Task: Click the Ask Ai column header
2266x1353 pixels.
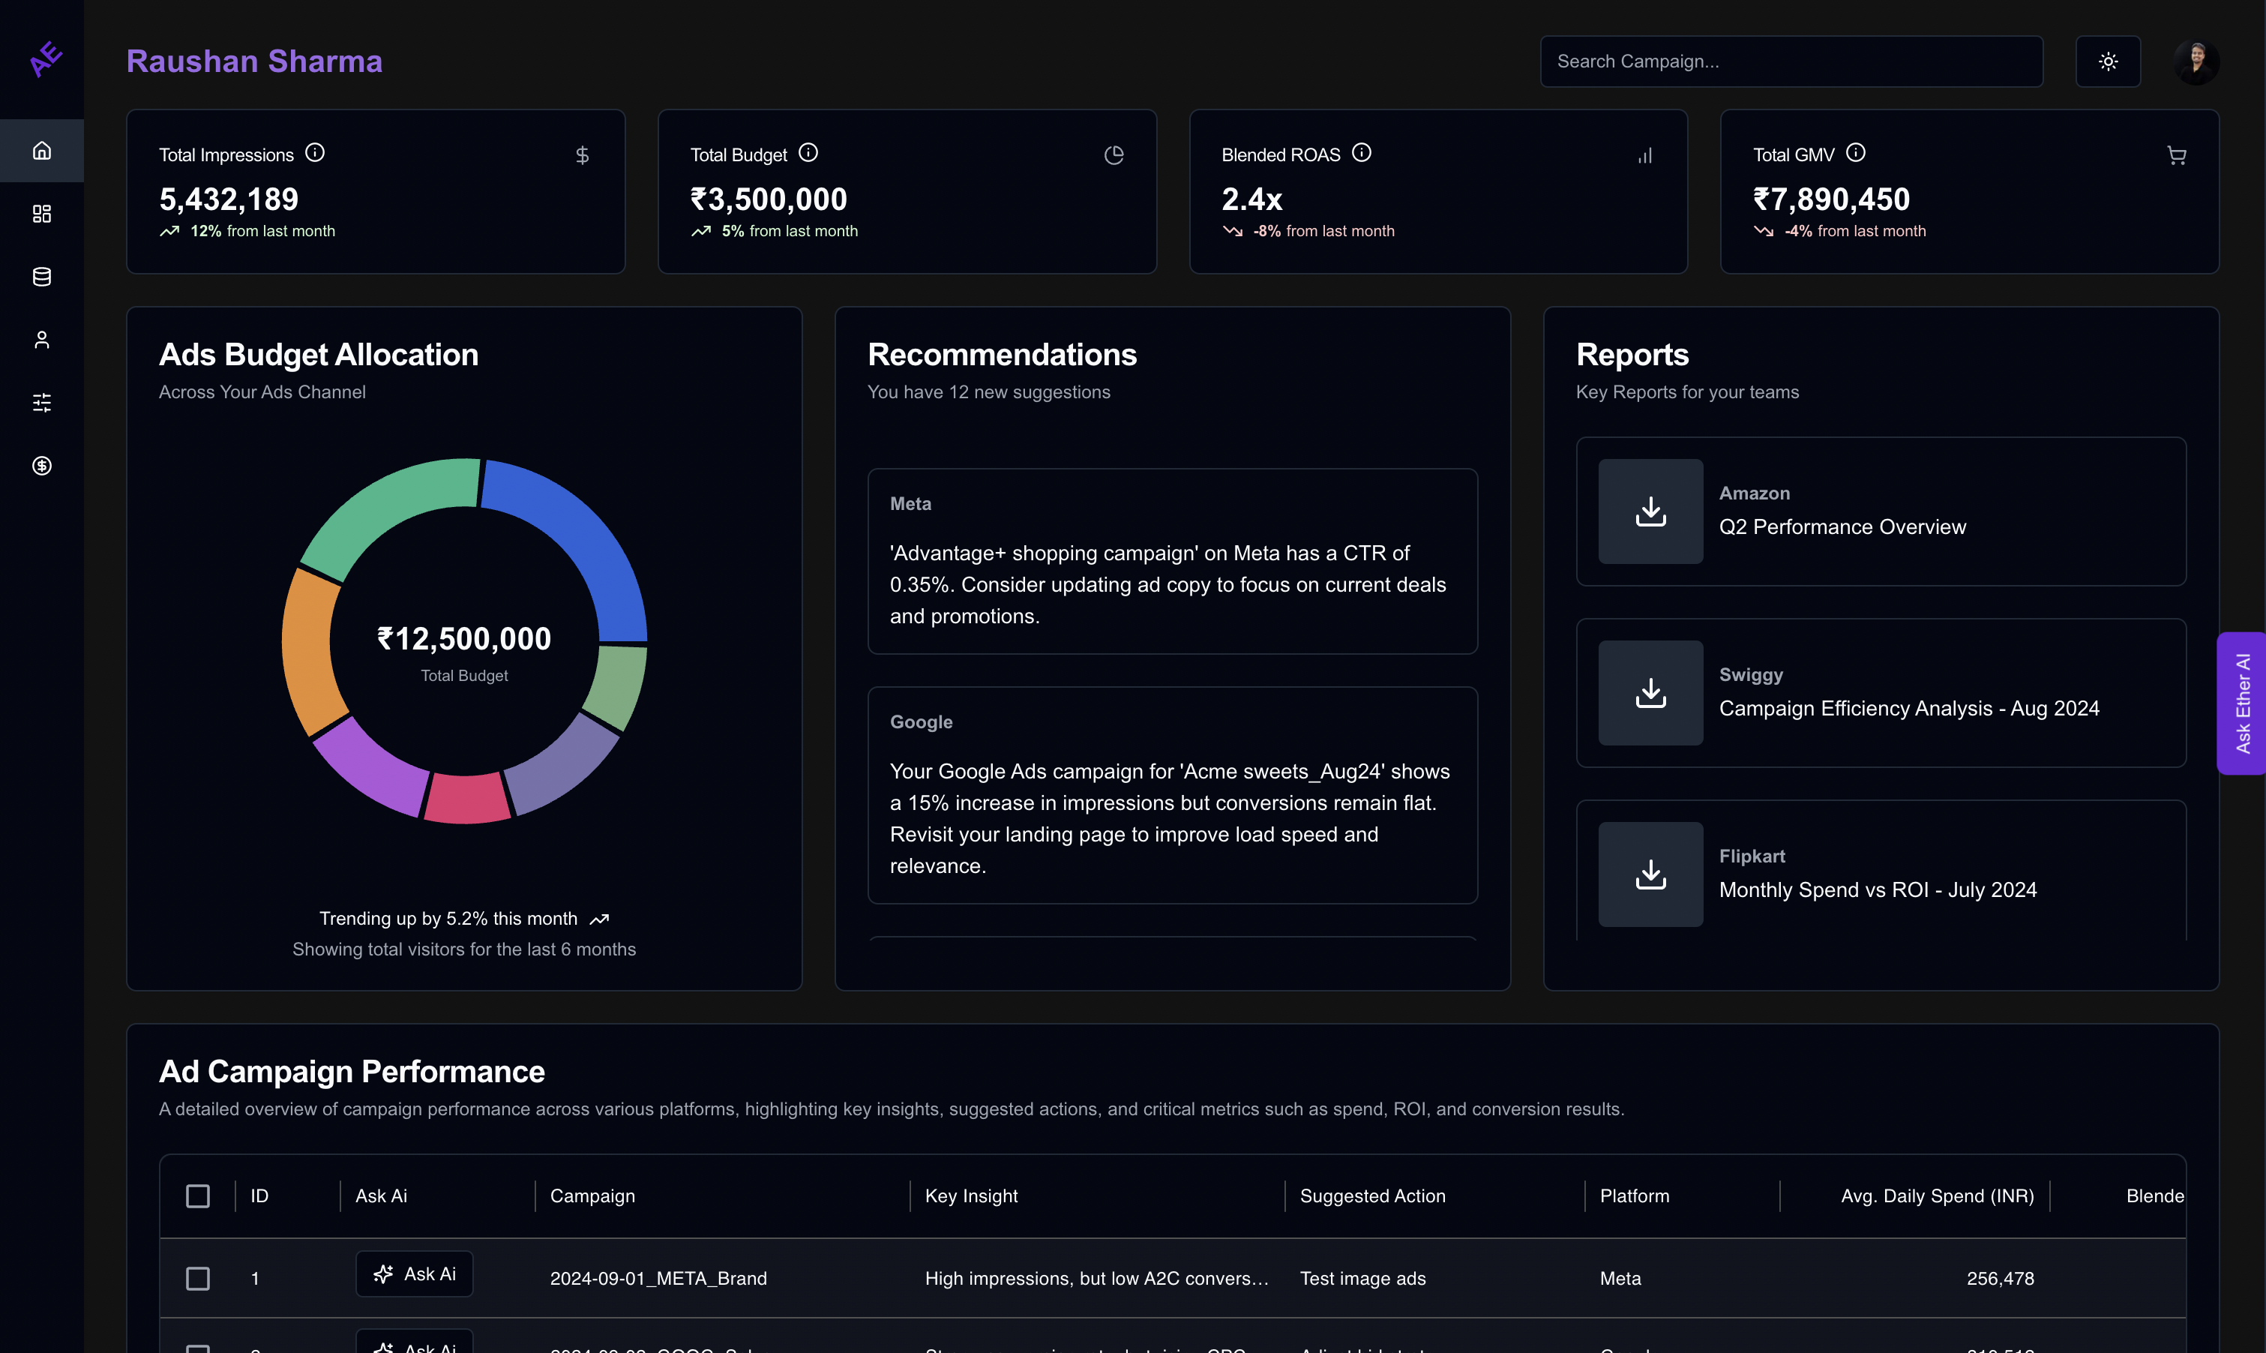Action: point(381,1196)
